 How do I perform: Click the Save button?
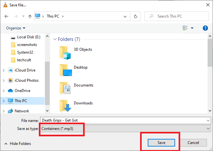tap(161, 143)
